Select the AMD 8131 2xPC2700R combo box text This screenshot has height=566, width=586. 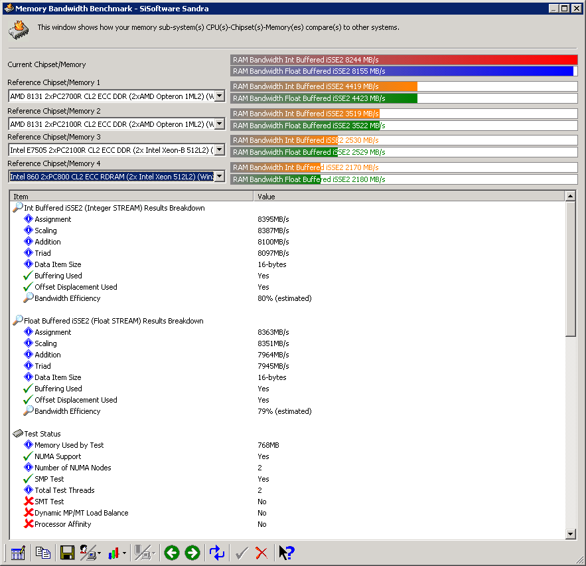pyautogui.click(x=111, y=96)
